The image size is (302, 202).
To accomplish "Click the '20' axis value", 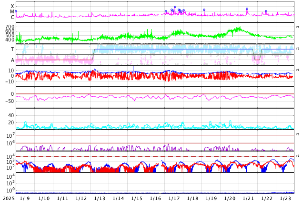I will click(x=11, y=122).
